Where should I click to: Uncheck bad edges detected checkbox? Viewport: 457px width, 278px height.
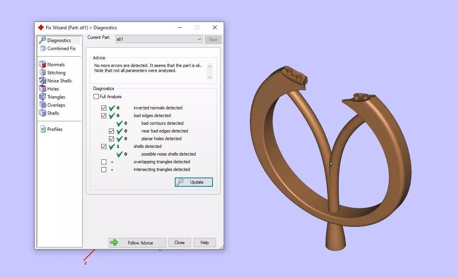(104, 116)
